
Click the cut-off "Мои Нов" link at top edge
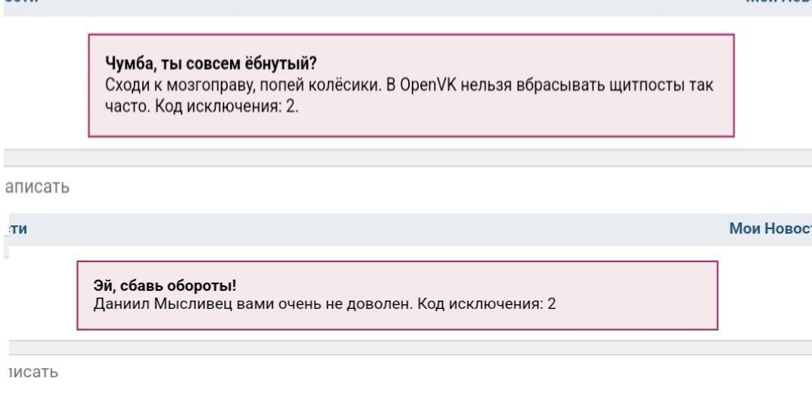[778, 2]
